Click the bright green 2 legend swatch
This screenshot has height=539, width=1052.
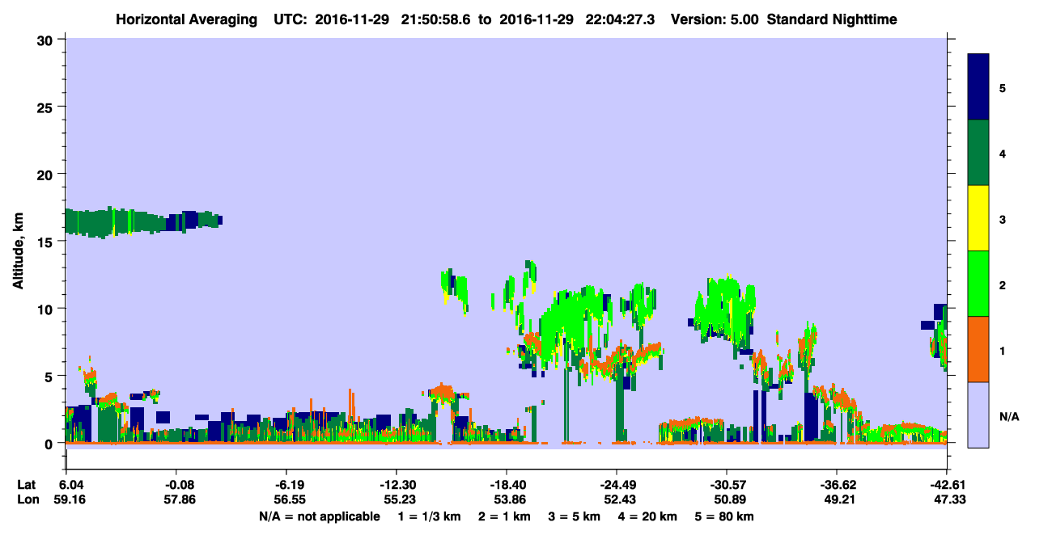(978, 284)
